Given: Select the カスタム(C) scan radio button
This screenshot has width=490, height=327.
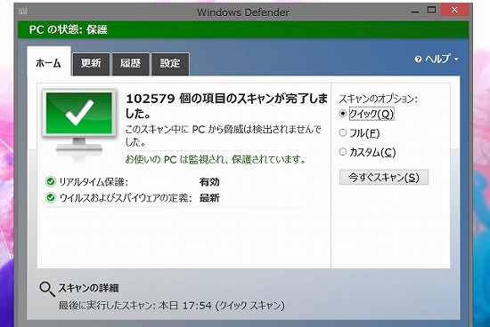Looking at the screenshot, I should click(343, 152).
